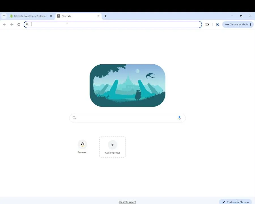Open the profile account icon
Screen dimensions: 255x204
pyautogui.click(x=218, y=24)
